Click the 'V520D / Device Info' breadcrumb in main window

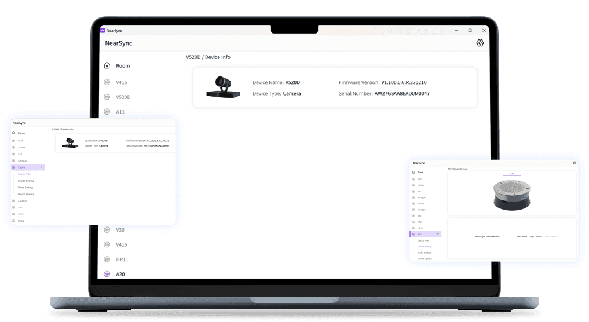208,57
